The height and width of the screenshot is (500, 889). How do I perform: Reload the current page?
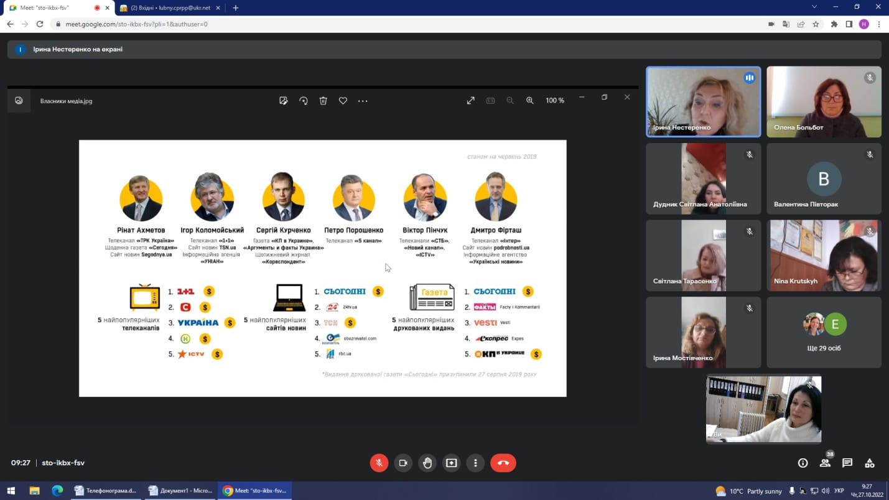coord(40,24)
